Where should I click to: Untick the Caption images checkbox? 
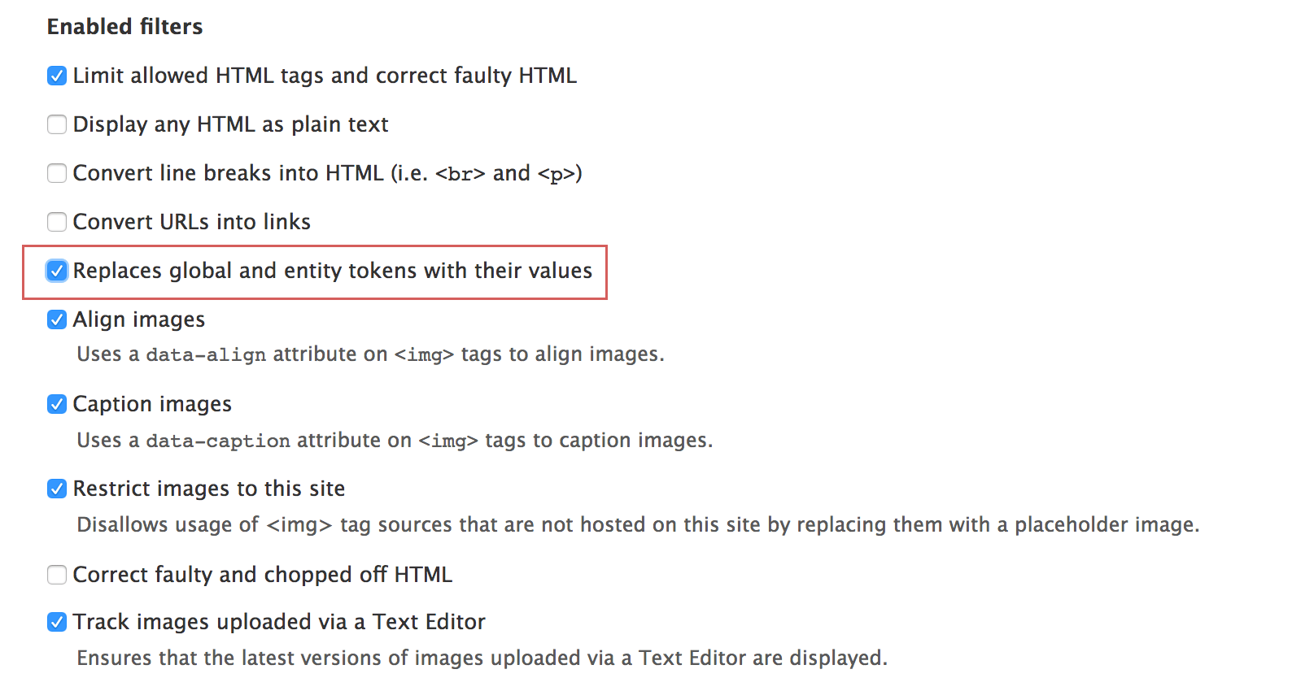57,404
